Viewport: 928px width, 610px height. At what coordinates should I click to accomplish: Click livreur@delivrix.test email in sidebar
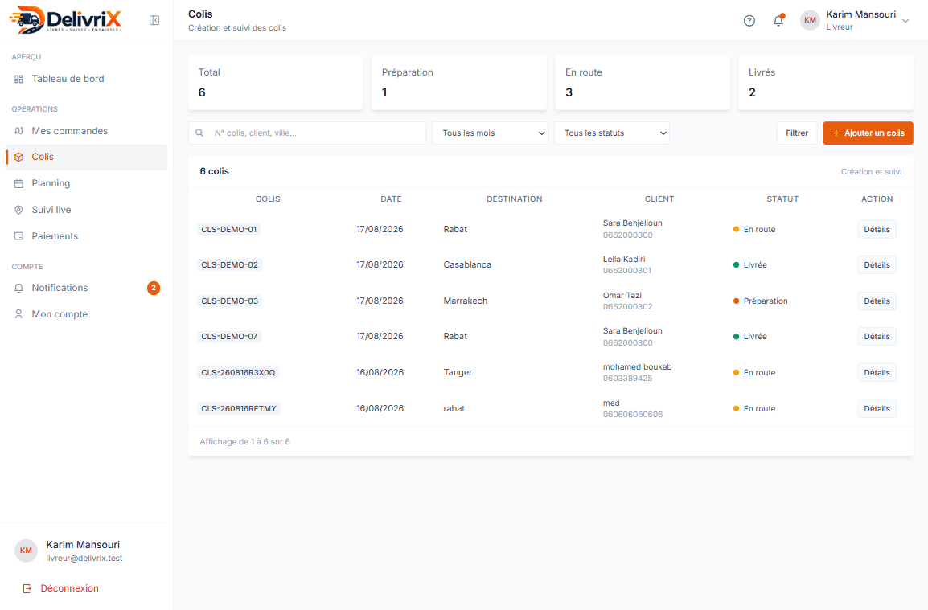point(84,559)
